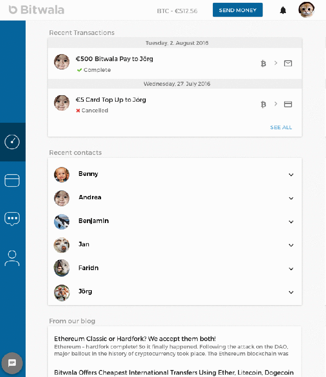Click the avatar on €5 Card Top Up transaction

pos(61,103)
